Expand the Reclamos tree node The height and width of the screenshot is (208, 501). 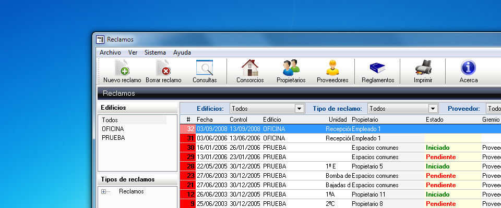click(103, 191)
